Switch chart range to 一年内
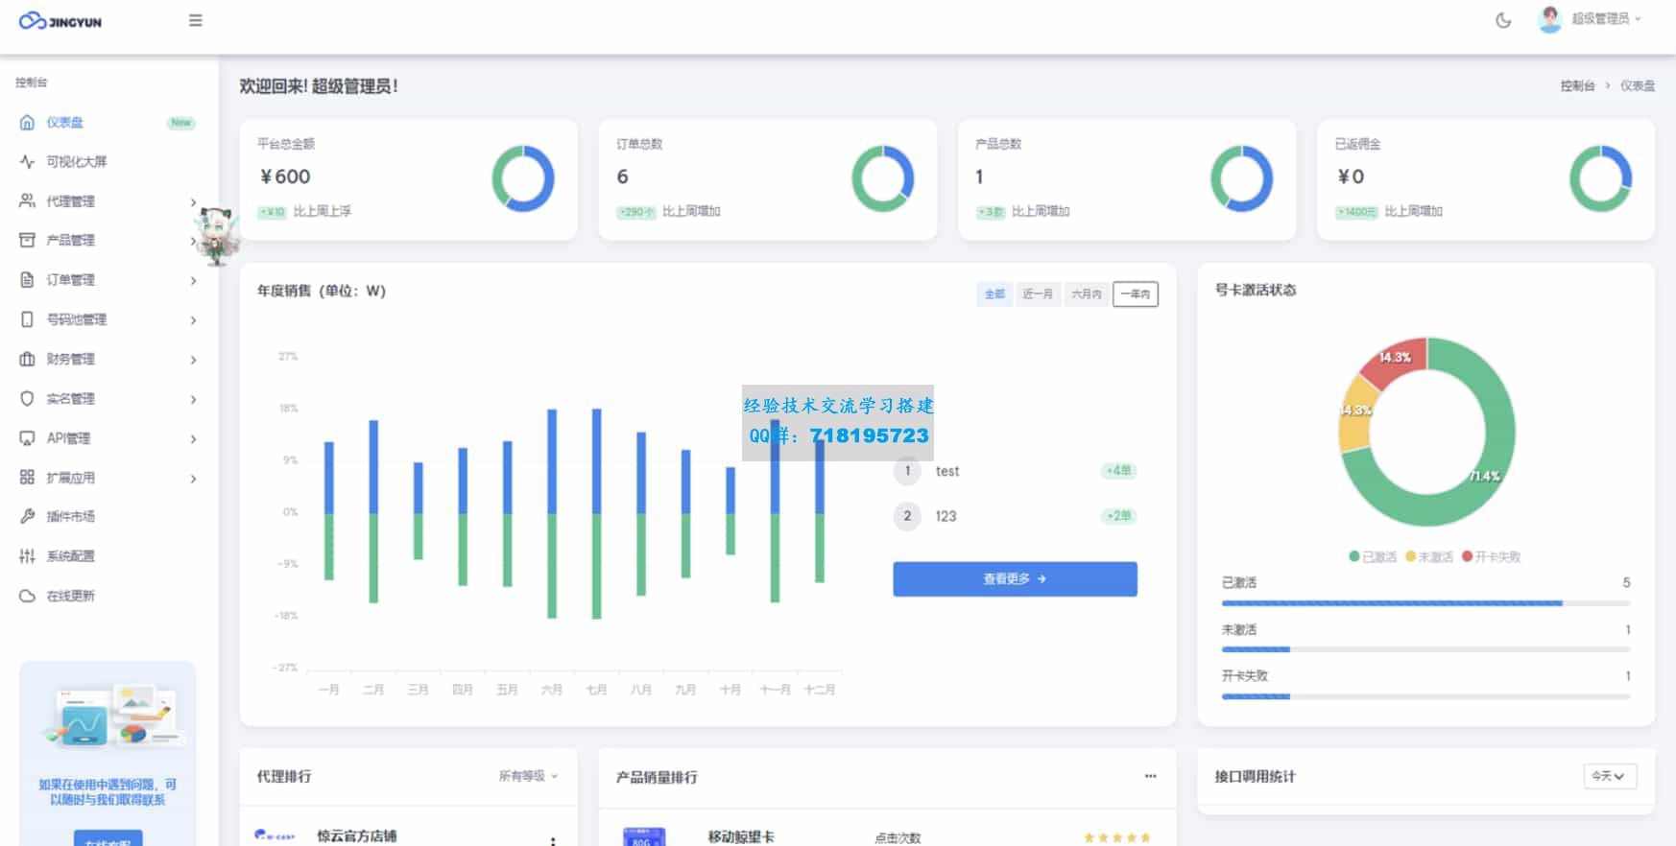 [1135, 294]
